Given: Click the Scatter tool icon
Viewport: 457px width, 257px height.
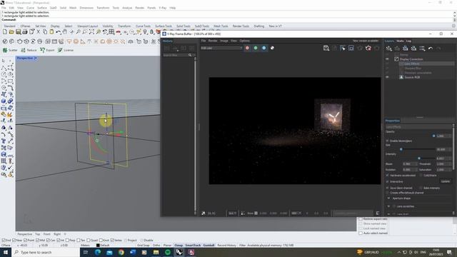Looking at the screenshot, I should pyautogui.click(x=10, y=50).
